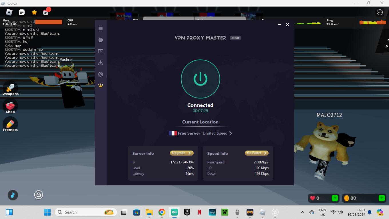Open the hexagon settings icon in VPN sidebar
This screenshot has width=389, height=219.
[101, 74]
